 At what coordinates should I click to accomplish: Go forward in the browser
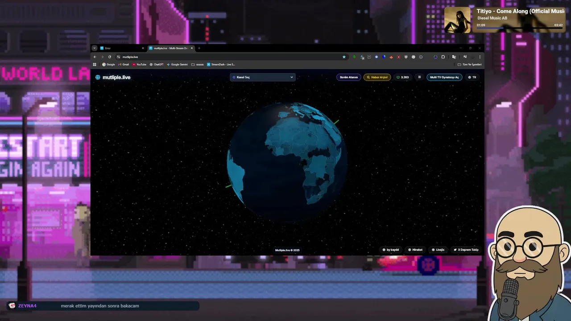pyautogui.click(x=102, y=57)
